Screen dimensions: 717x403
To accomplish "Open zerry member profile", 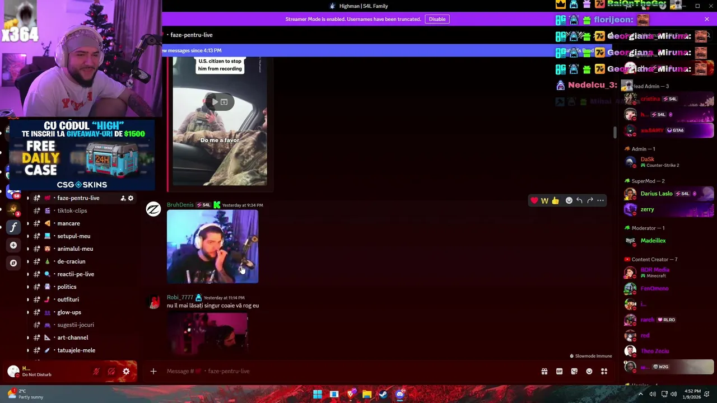I will (x=668, y=209).
